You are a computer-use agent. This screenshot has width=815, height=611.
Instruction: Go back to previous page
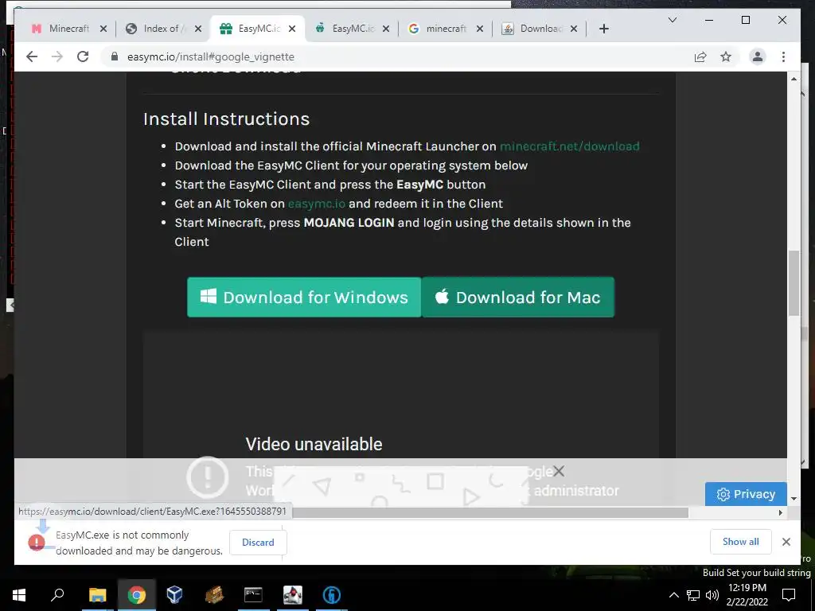32,56
